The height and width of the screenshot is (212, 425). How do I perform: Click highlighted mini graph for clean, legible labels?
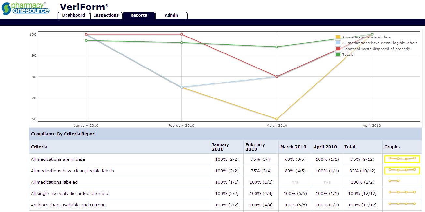click(402, 171)
